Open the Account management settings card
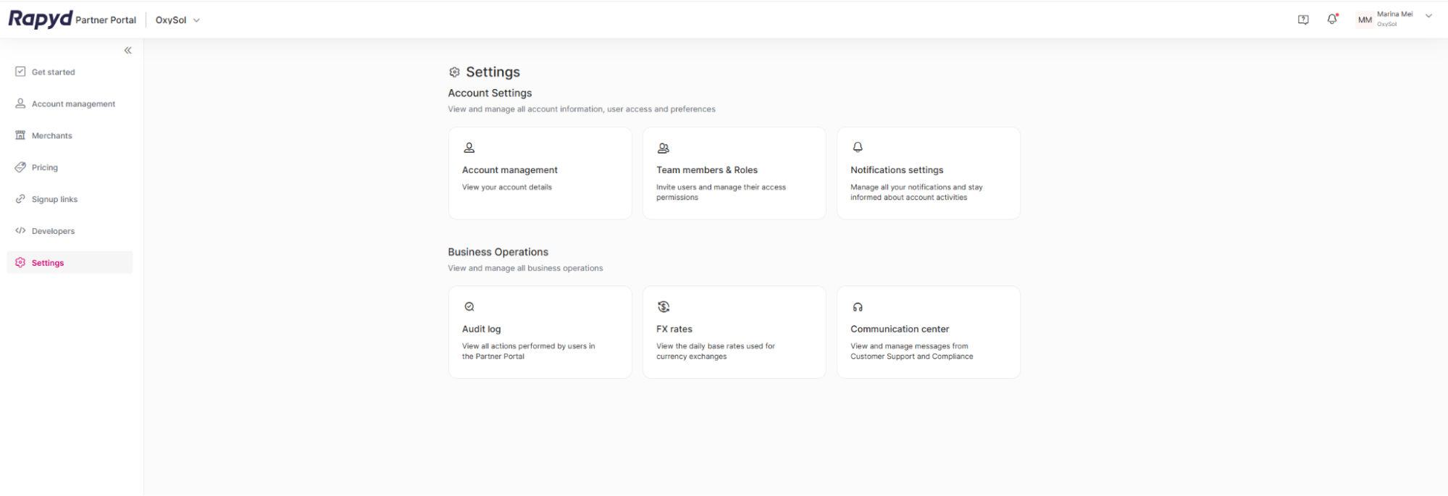 [540, 173]
